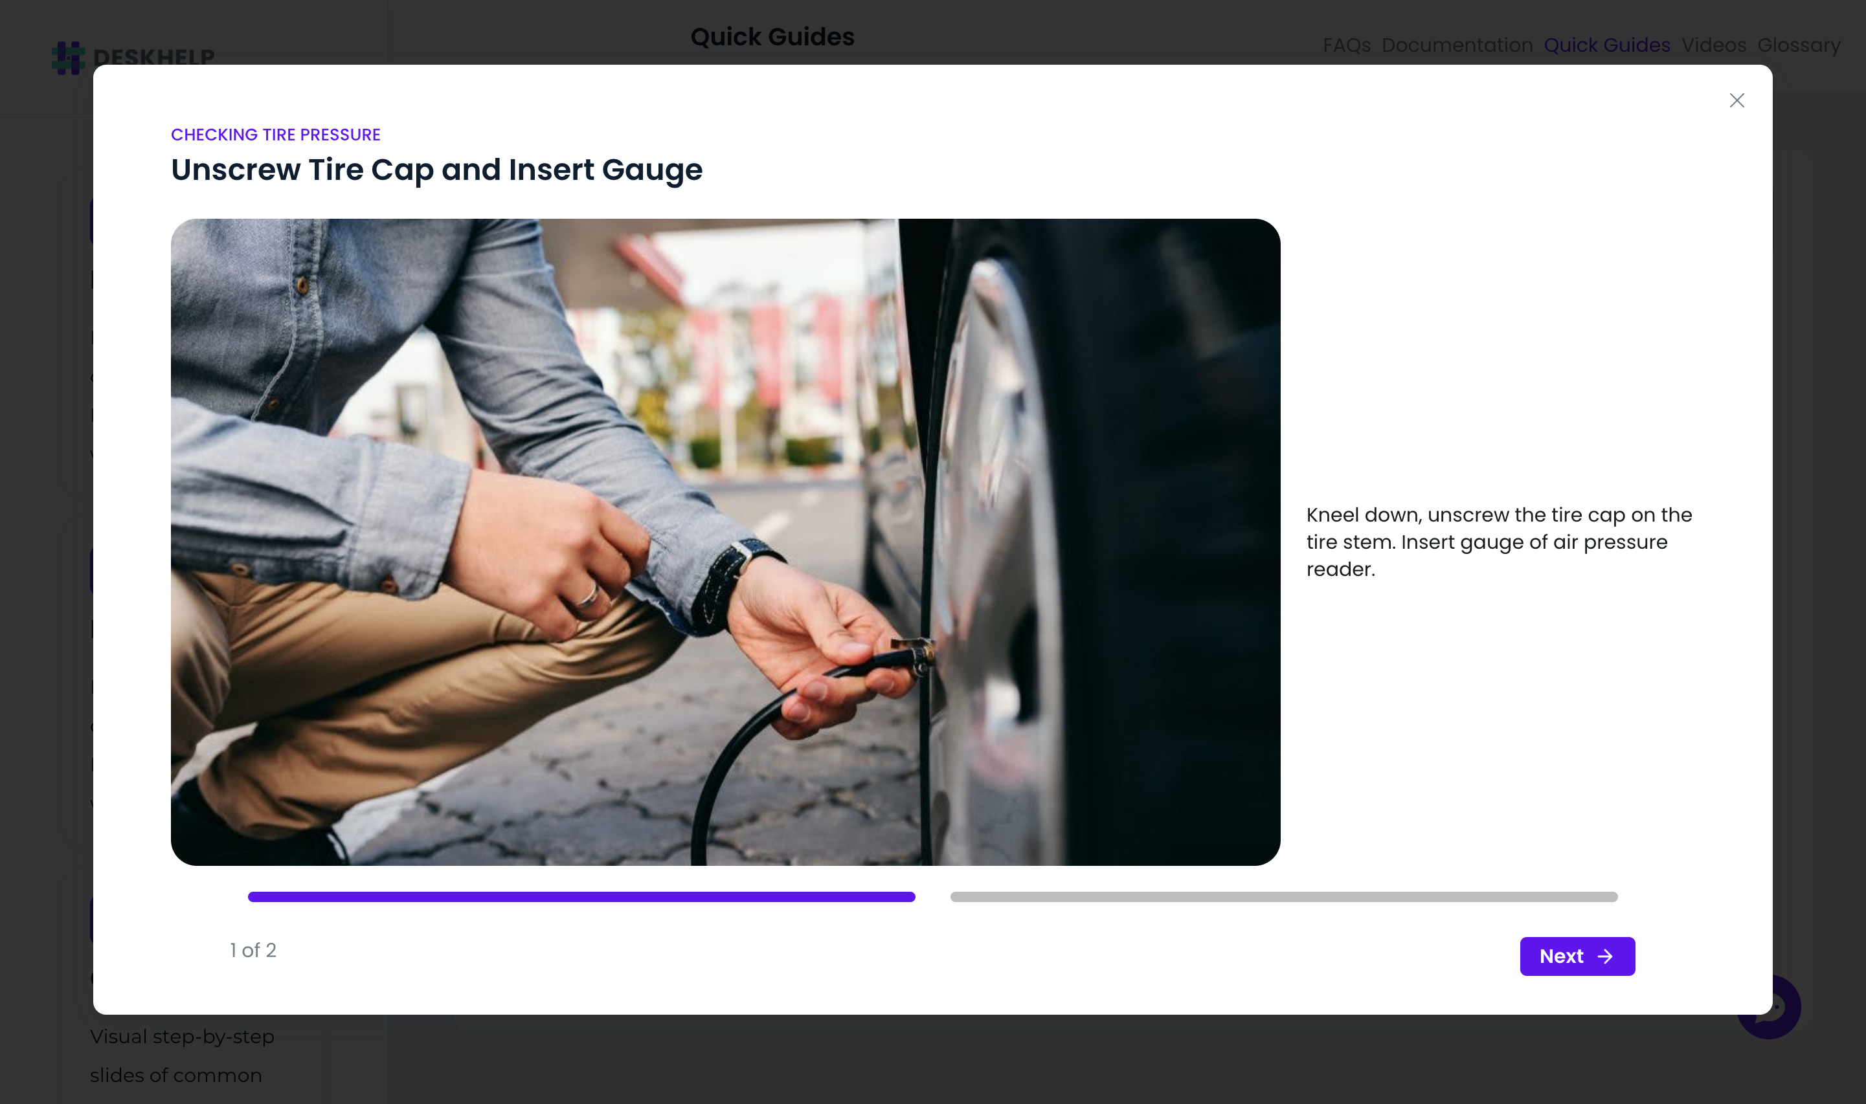The width and height of the screenshot is (1866, 1104).
Task: Click the Next button
Action: [1577, 956]
